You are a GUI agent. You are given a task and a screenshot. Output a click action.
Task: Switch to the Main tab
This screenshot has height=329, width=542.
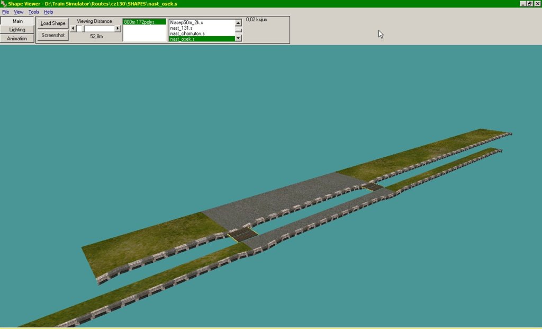click(x=17, y=21)
